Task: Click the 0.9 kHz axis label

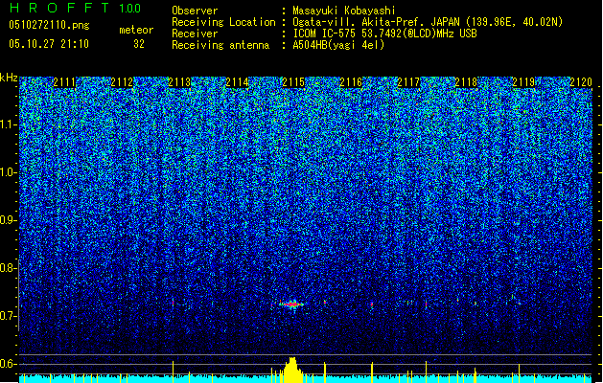Action: click(8, 220)
